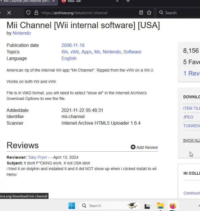The width and height of the screenshot is (200, 211).
Task: Open Firefox from the taskbar
Action: (173, 206)
